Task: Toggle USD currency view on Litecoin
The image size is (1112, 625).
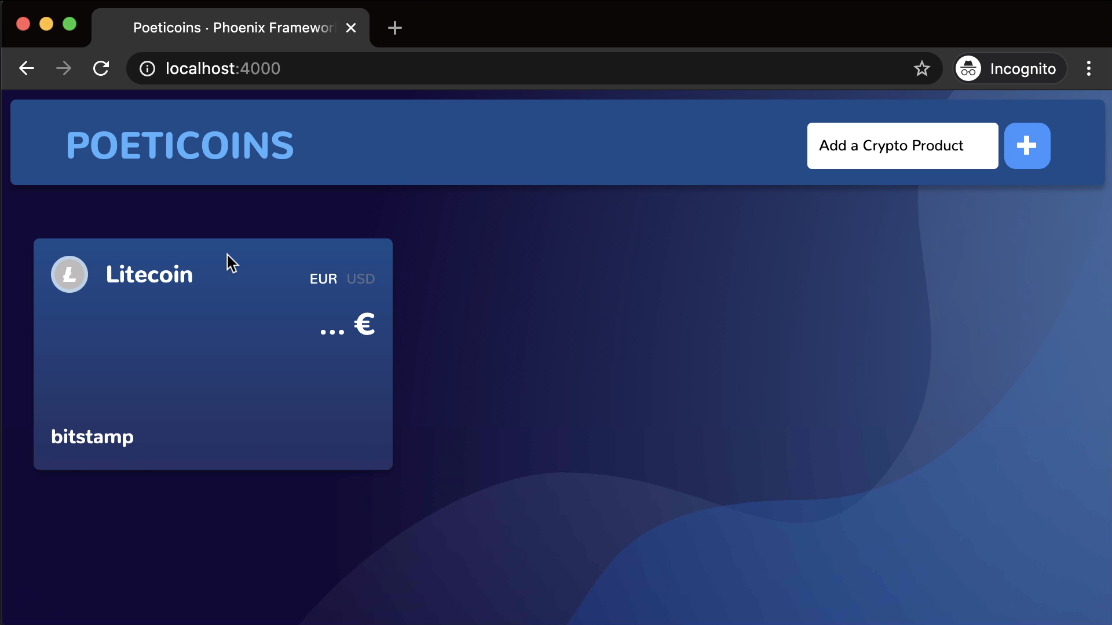Action: click(360, 278)
